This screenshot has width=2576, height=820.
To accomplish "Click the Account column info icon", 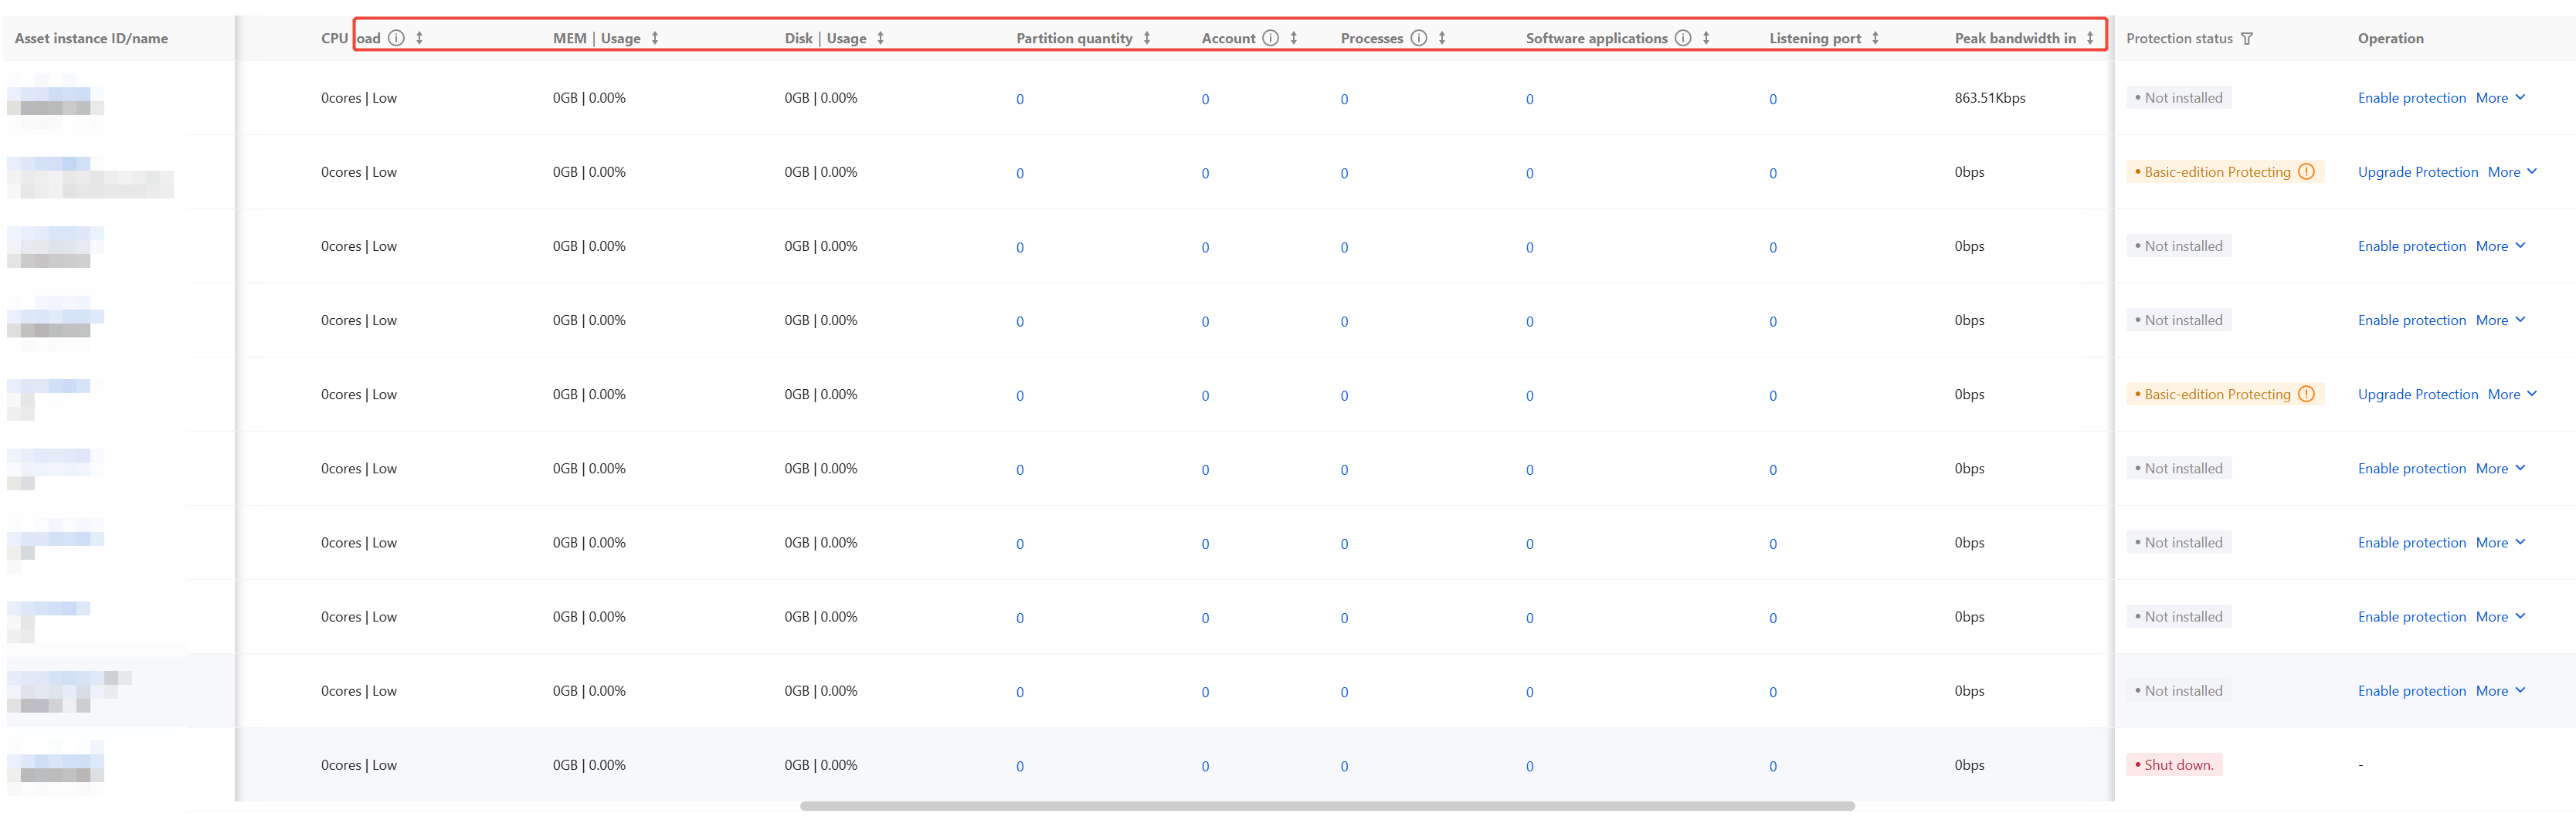I will click(x=1270, y=38).
